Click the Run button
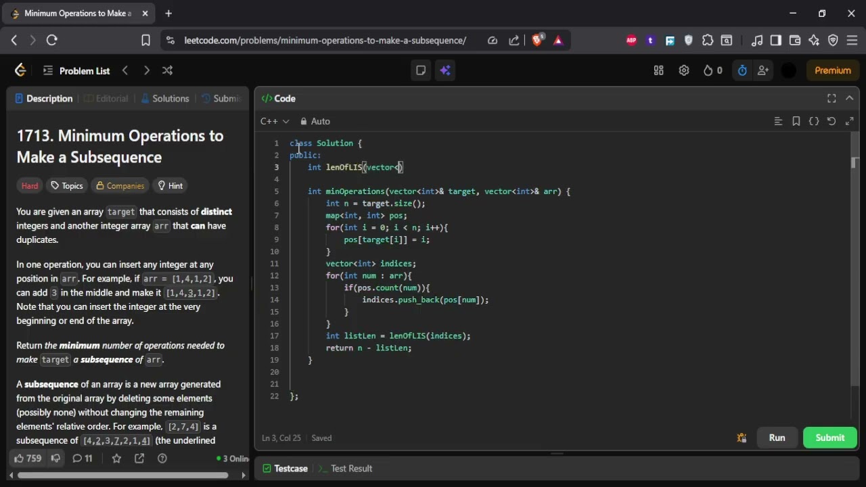Image resolution: width=866 pixels, height=487 pixels. (777, 438)
